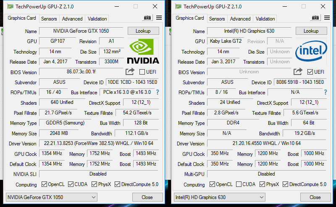The width and height of the screenshot is (336, 207).
Task: Toggle CUDA checkbox in NVIDIA window
Action: point(71,184)
